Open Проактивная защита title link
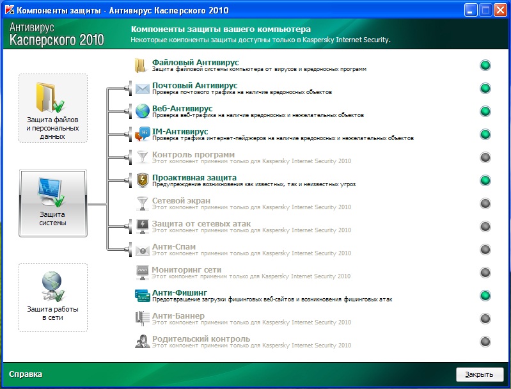 pos(194,177)
